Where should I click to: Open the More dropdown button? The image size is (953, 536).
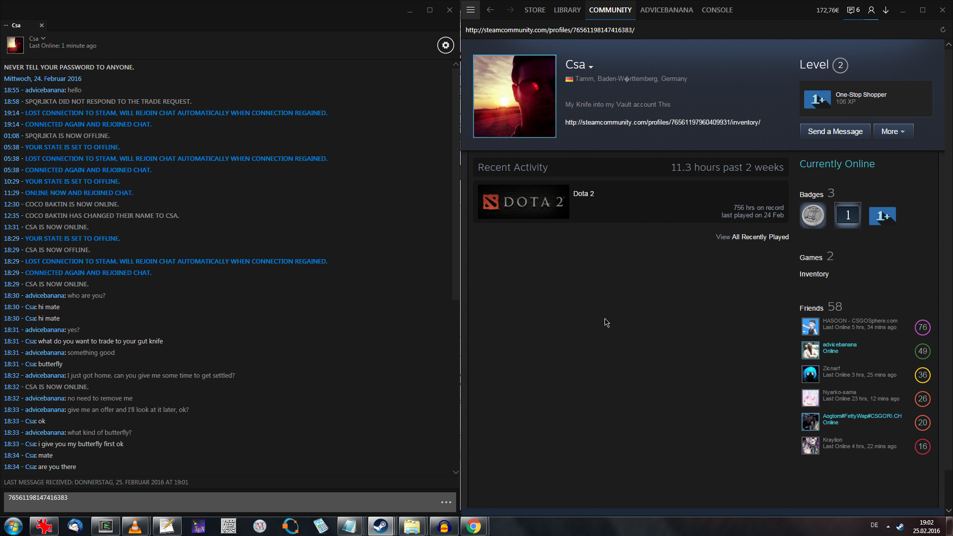[x=893, y=132]
